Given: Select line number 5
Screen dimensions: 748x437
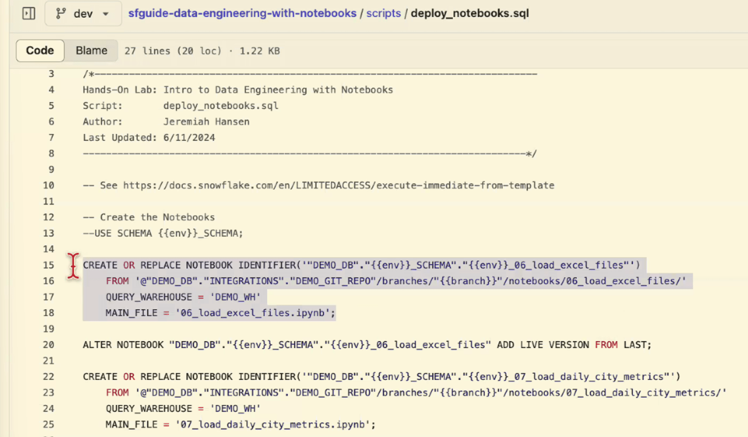Looking at the screenshot, I should [x=51, y=105].
